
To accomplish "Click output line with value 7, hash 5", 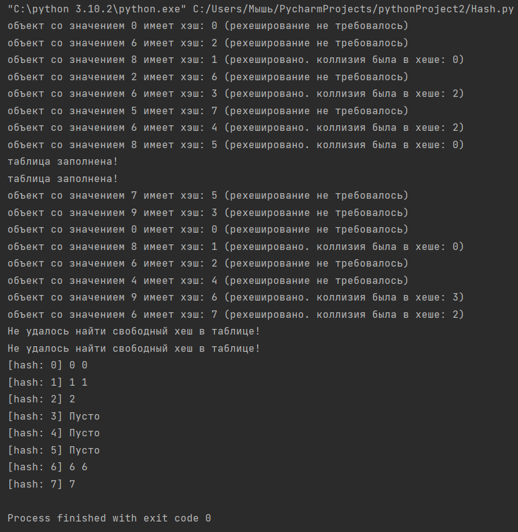I will pos(208,196).
